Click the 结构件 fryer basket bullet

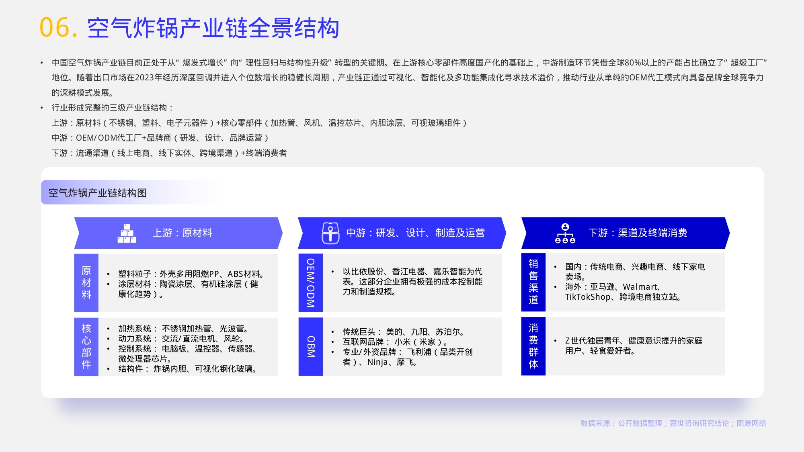point(187,369)
